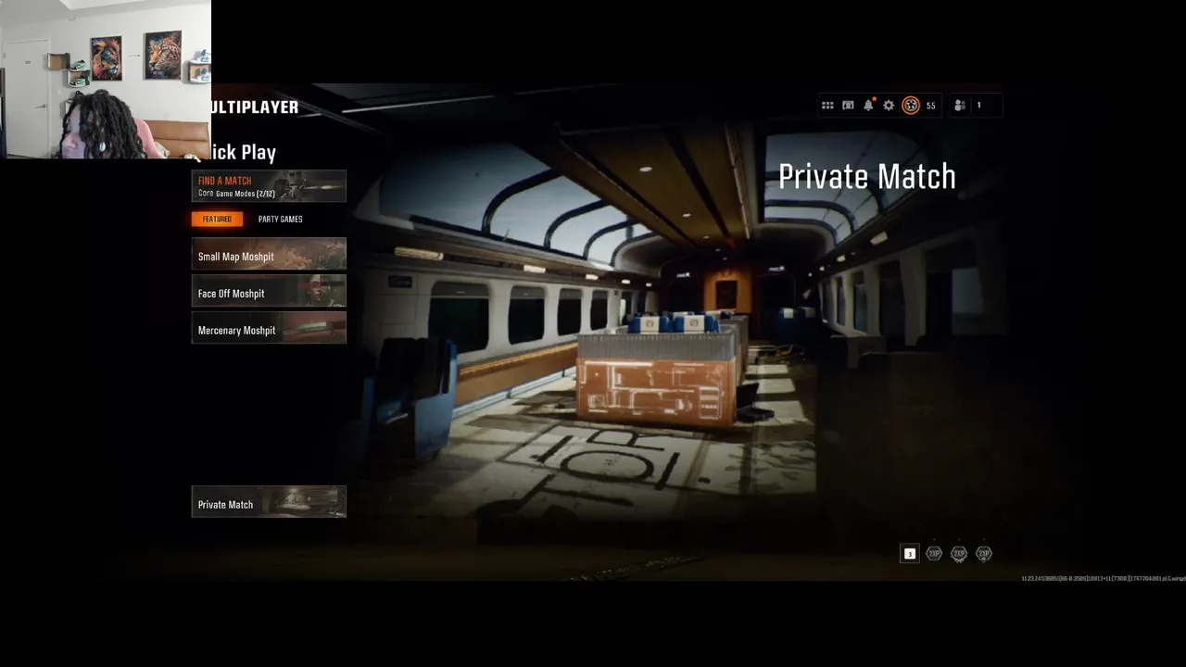Image resolution: width=1186 pixels, height=667 pixels.
Task: Click the plain hexagon 2XP token icon
Action: 934,553
